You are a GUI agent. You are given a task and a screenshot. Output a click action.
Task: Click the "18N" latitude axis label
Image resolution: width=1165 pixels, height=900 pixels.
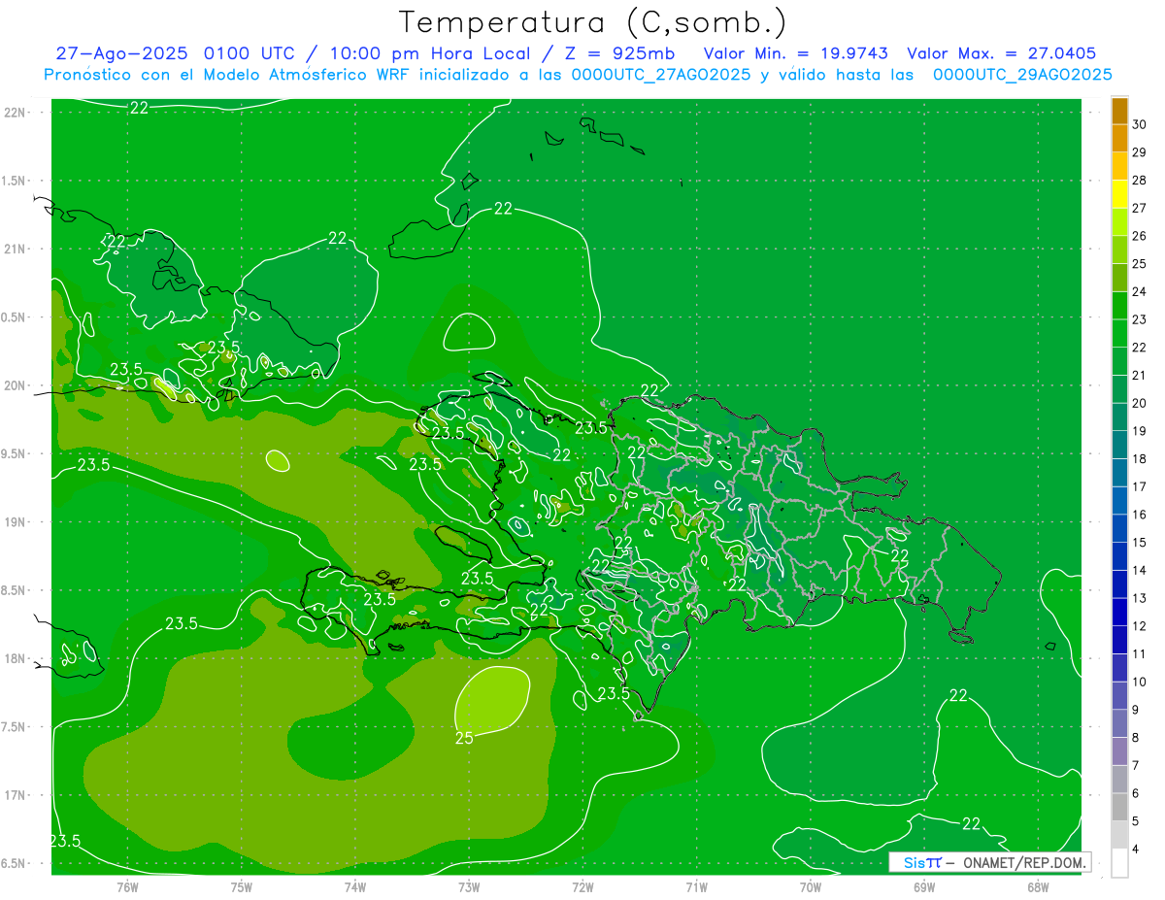click(15, 658)
